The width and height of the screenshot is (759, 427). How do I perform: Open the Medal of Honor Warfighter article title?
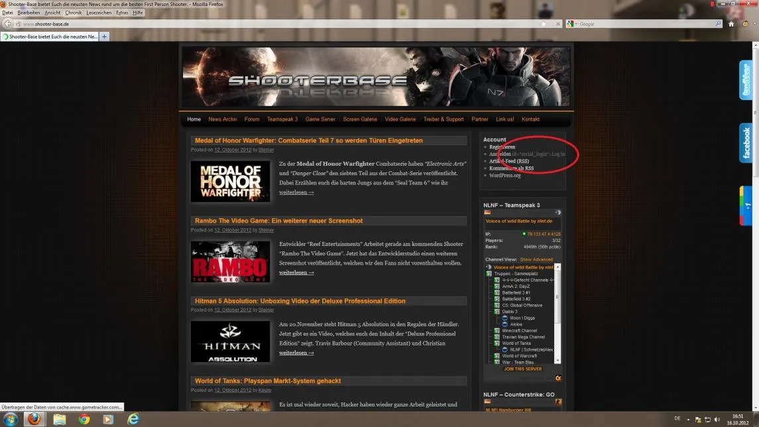[309, 141]
